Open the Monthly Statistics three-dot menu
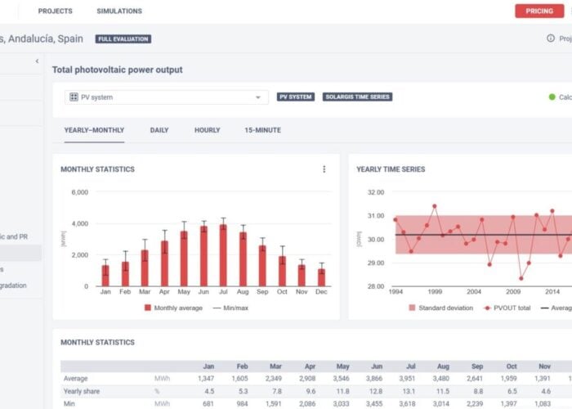 point(324,169)
